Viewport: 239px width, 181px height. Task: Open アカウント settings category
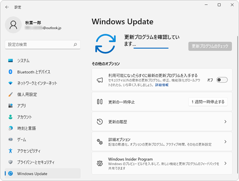(43, 117)
